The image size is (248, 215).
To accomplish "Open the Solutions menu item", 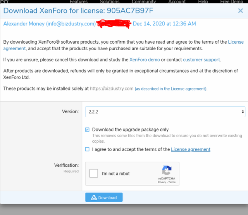I will (110, 2).
